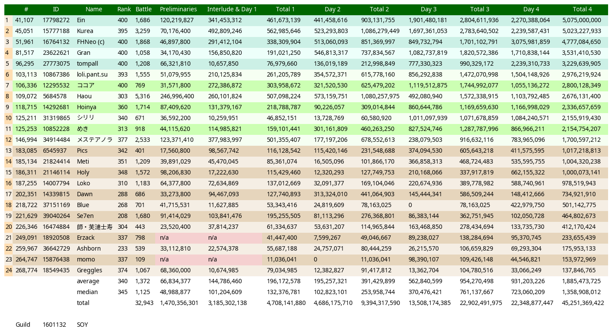Select the player name 'Ein'

tap(81, 20)
